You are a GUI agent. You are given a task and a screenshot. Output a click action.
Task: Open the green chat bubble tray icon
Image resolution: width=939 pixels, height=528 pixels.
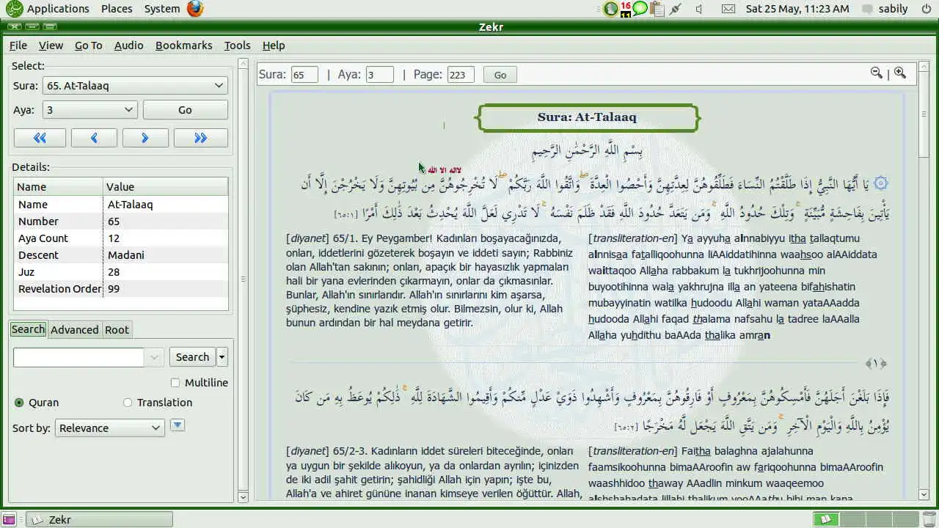tap(640, 9)
